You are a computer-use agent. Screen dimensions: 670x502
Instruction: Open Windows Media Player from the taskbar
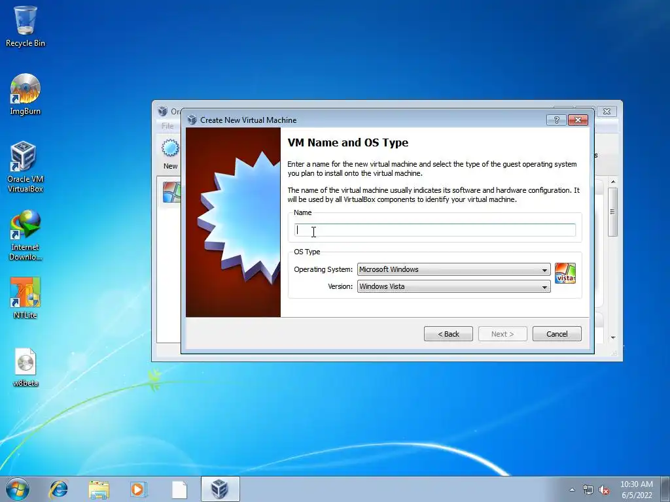(x=138, y=489)
